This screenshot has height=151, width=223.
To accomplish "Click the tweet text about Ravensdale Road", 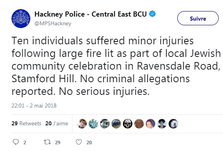I will (x=116, y=66).
